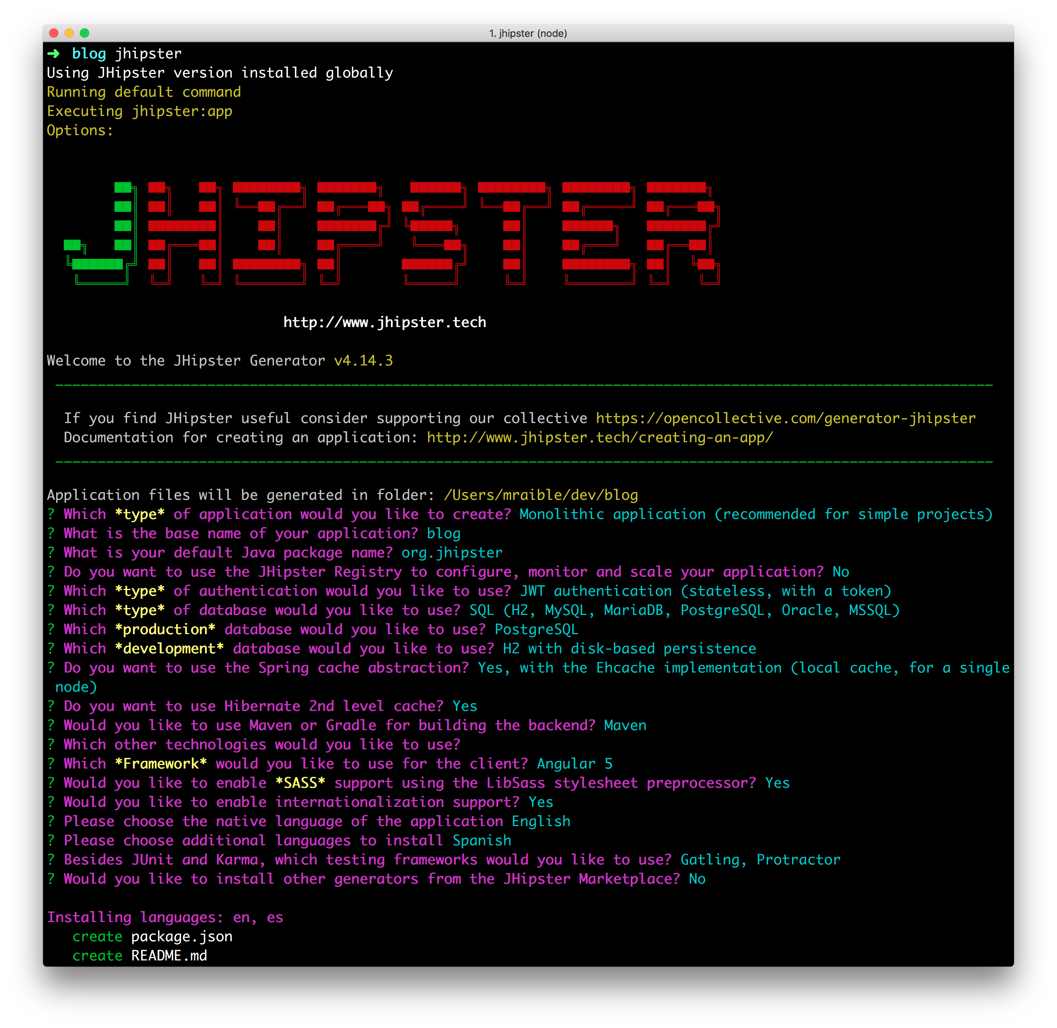This screenshot has width=1057, height=1028.
Task: Open the http://www.jhipster.tech link
Action: tap(384, 322)
